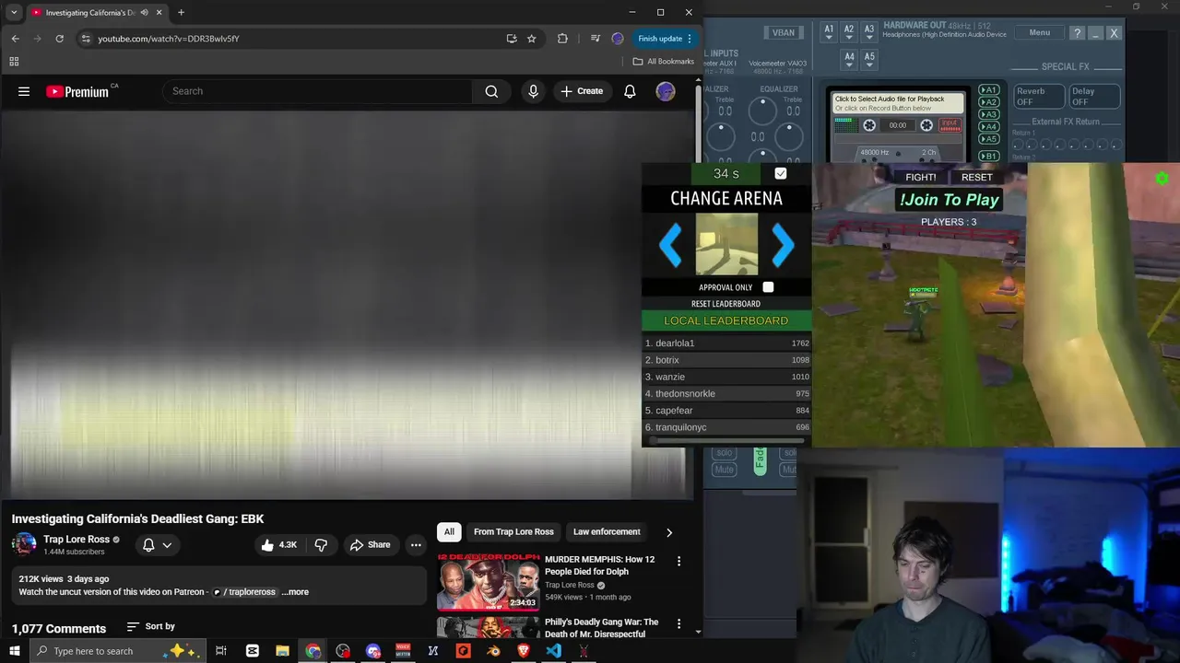Go back in Chrome
The image size is (1180, 663).
(15, 39)
